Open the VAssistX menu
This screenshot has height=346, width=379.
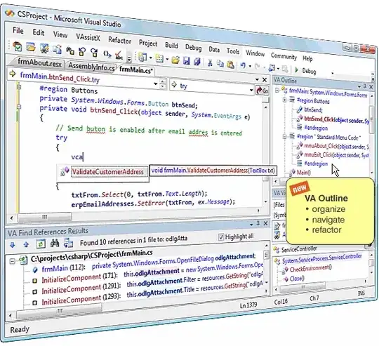pyautogui.click(x=88, y=37)
